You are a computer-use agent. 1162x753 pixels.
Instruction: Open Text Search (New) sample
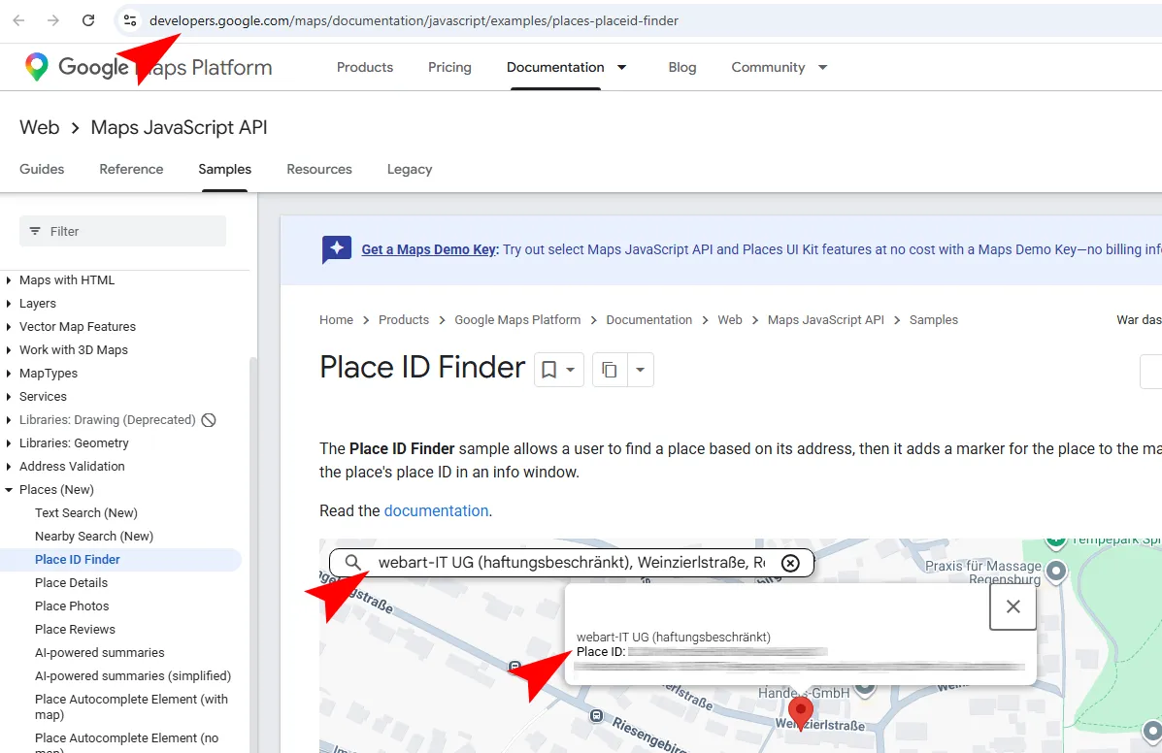[86, 513]
